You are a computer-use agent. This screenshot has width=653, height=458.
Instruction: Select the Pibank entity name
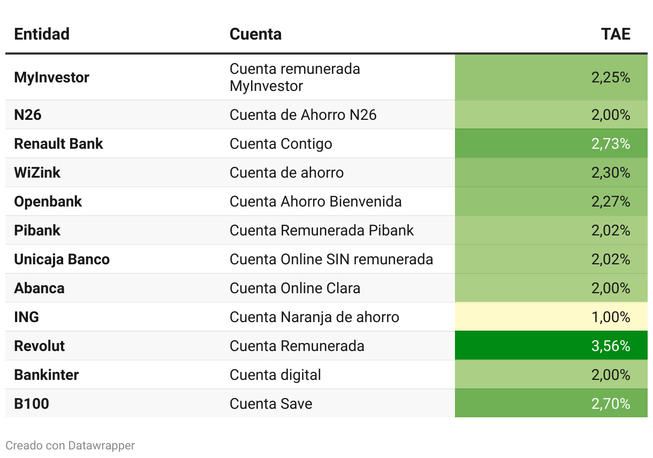[37, 231]
